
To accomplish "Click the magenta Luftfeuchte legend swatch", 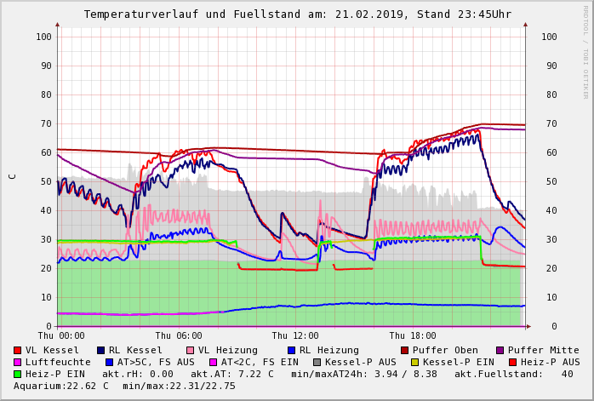I will (x=18, y=362).
